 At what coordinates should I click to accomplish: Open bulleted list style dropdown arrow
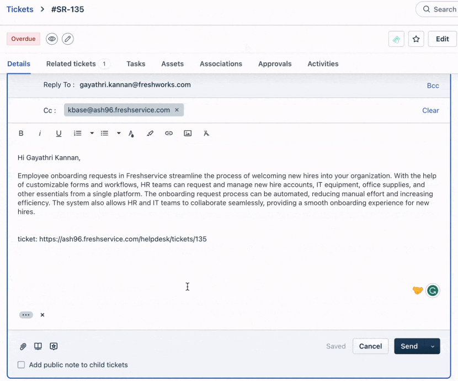[119, 133]
